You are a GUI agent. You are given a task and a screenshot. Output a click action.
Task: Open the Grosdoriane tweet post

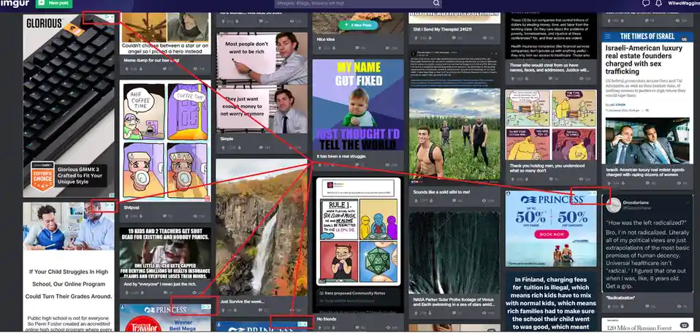pos(647,244)
